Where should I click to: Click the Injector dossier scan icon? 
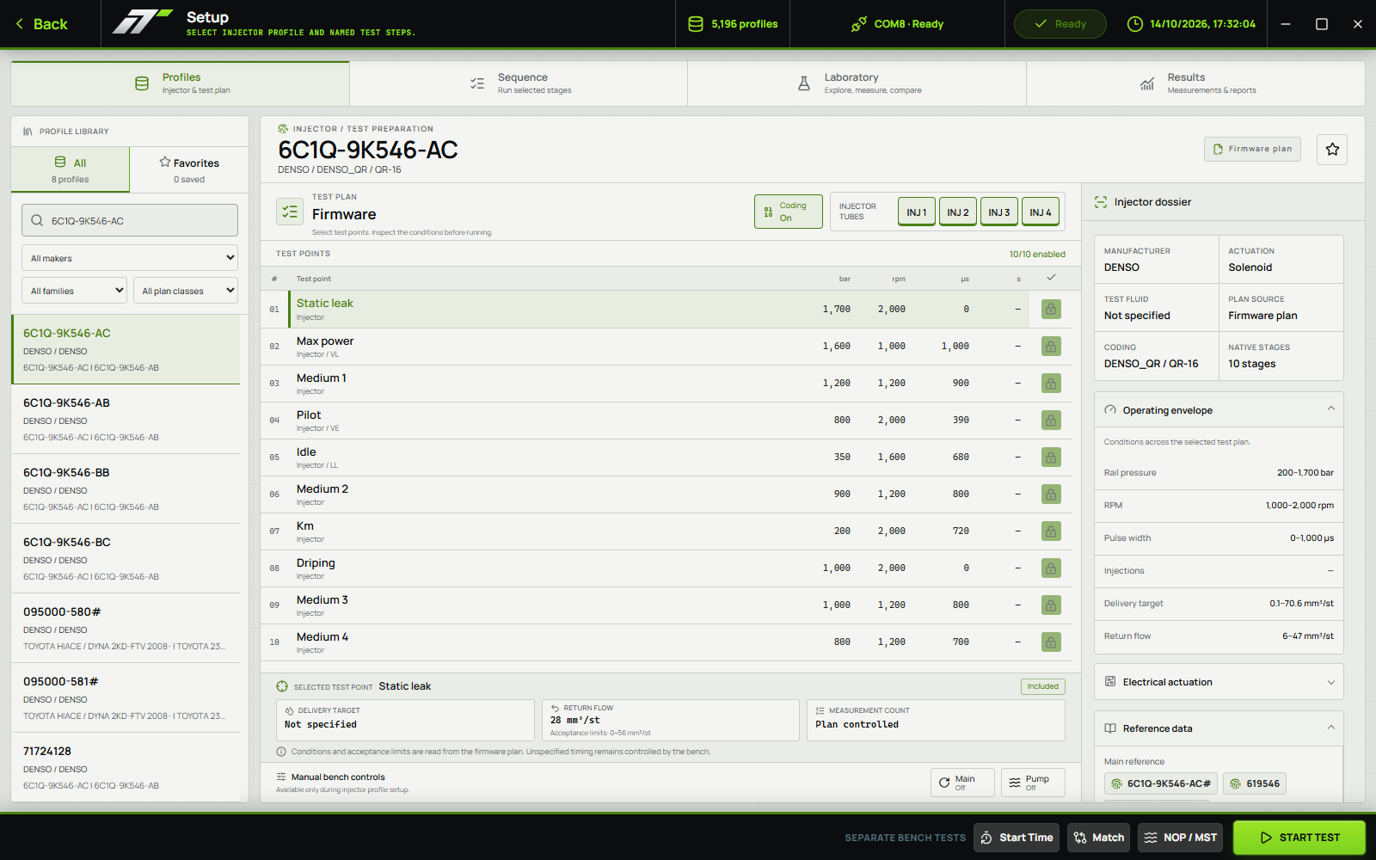[x=1101, y=202]
